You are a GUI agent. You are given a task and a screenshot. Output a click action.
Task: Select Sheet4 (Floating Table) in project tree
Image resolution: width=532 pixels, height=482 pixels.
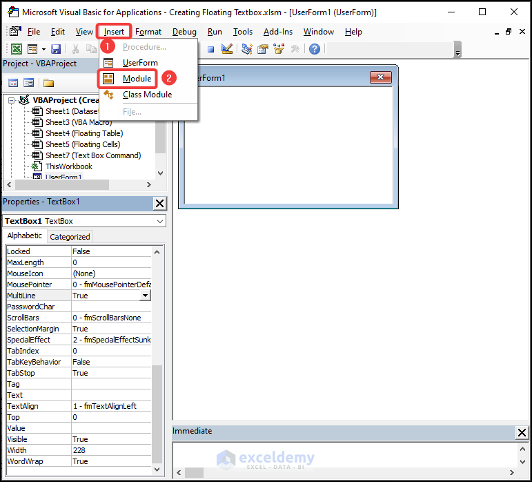pos(84,133)
